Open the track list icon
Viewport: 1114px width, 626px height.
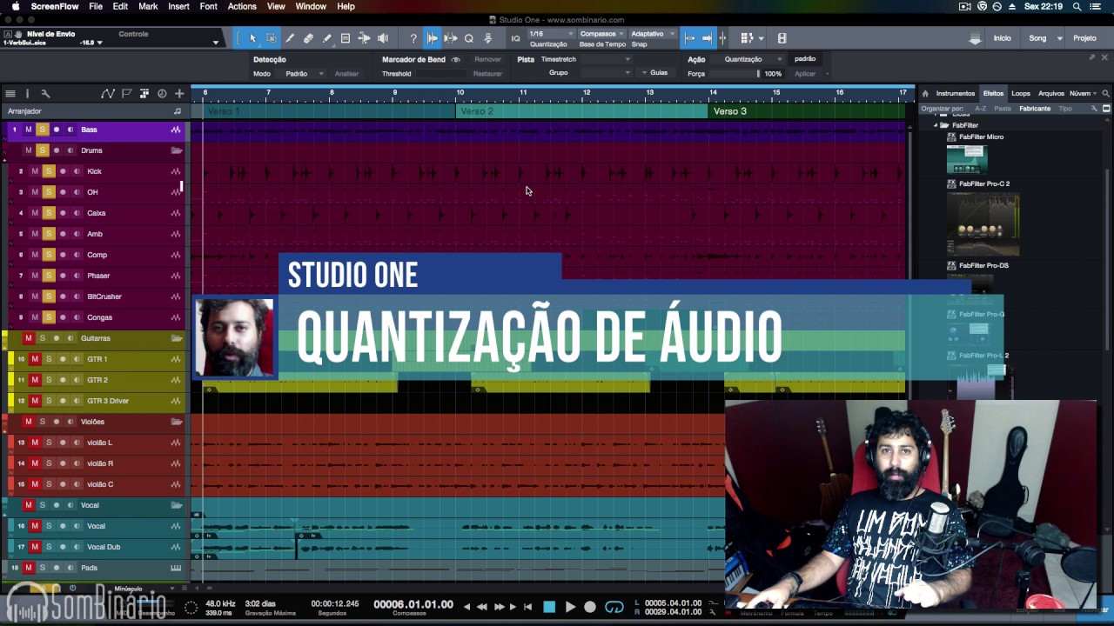coord(10,93)
